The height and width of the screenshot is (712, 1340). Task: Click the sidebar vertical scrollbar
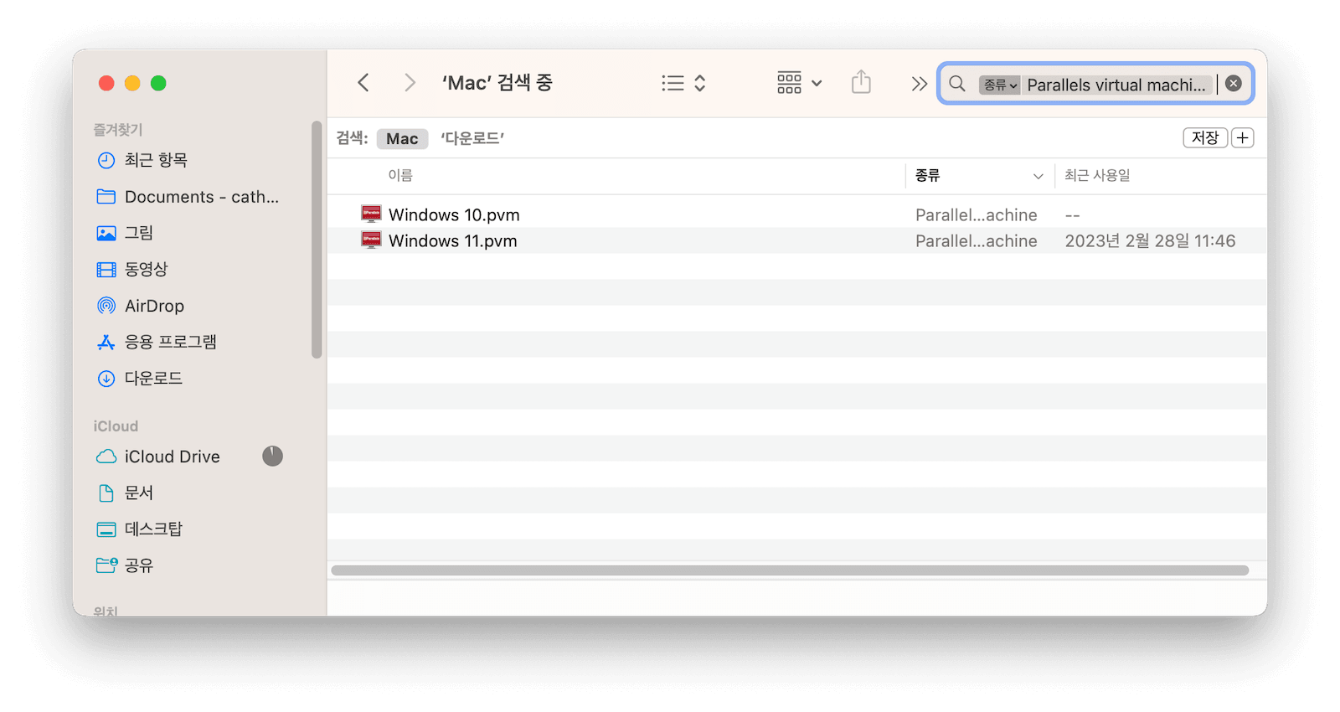(x=317, y=240)
